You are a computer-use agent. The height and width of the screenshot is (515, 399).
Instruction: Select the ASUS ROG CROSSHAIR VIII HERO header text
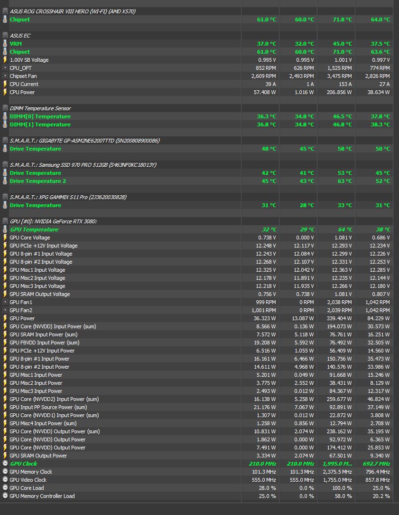point(73,11)
